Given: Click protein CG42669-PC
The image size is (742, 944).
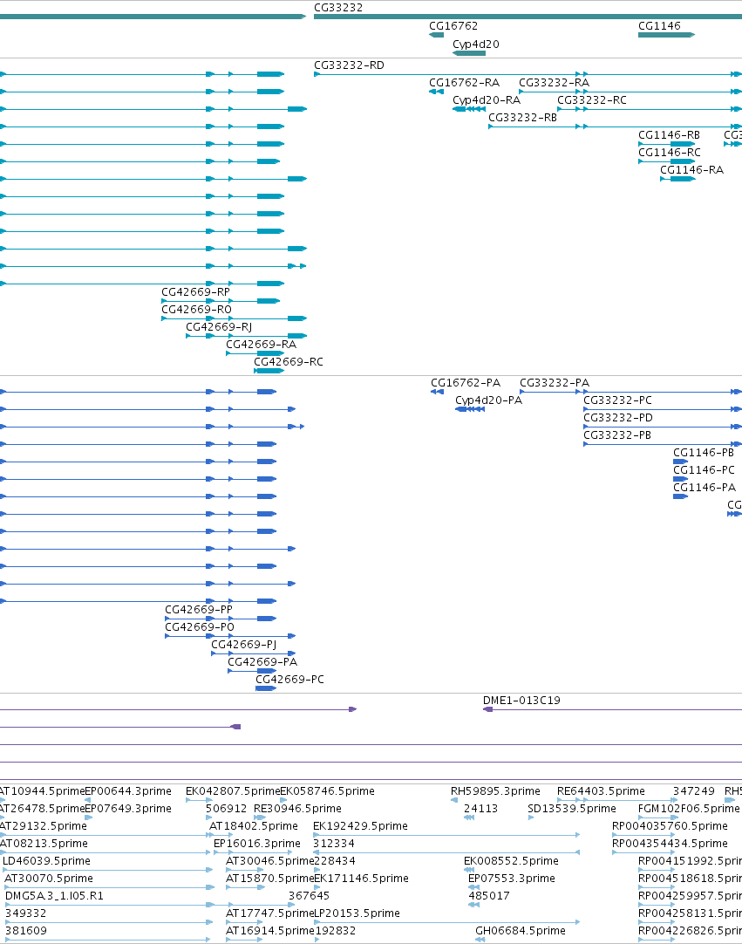Looking at the screenshot, I should tap(289, 680).
